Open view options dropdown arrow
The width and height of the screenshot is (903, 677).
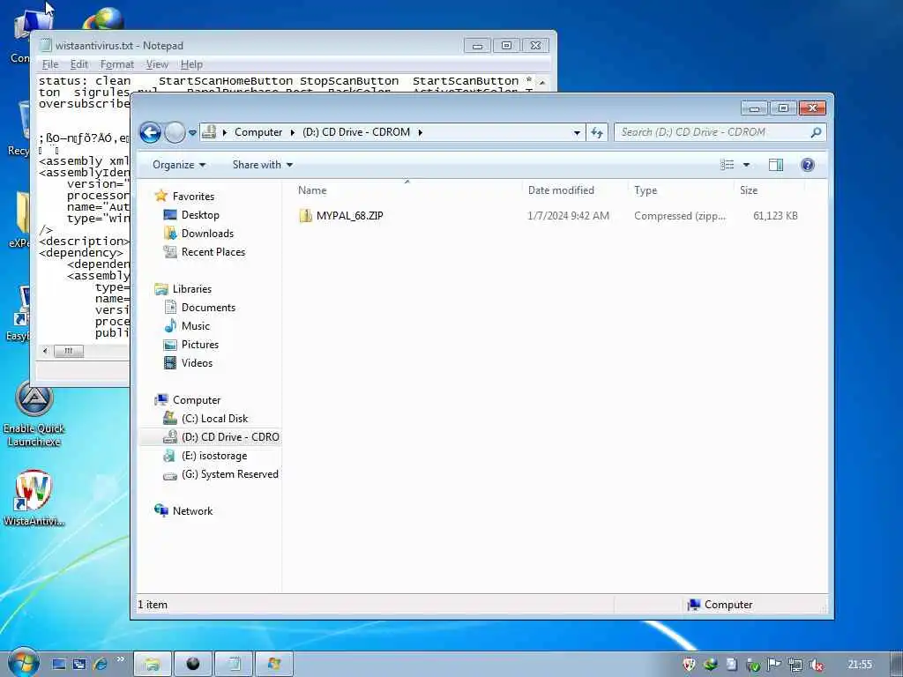pos(746,165)
